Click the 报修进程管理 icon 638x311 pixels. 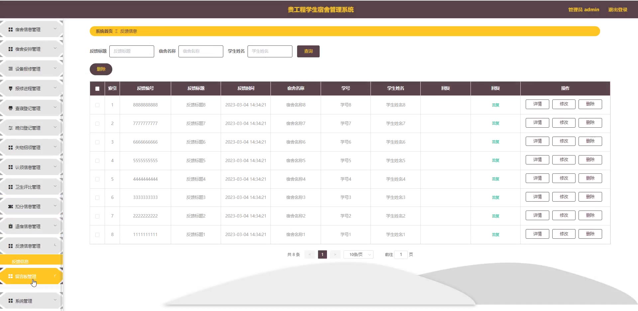point(11,89)
